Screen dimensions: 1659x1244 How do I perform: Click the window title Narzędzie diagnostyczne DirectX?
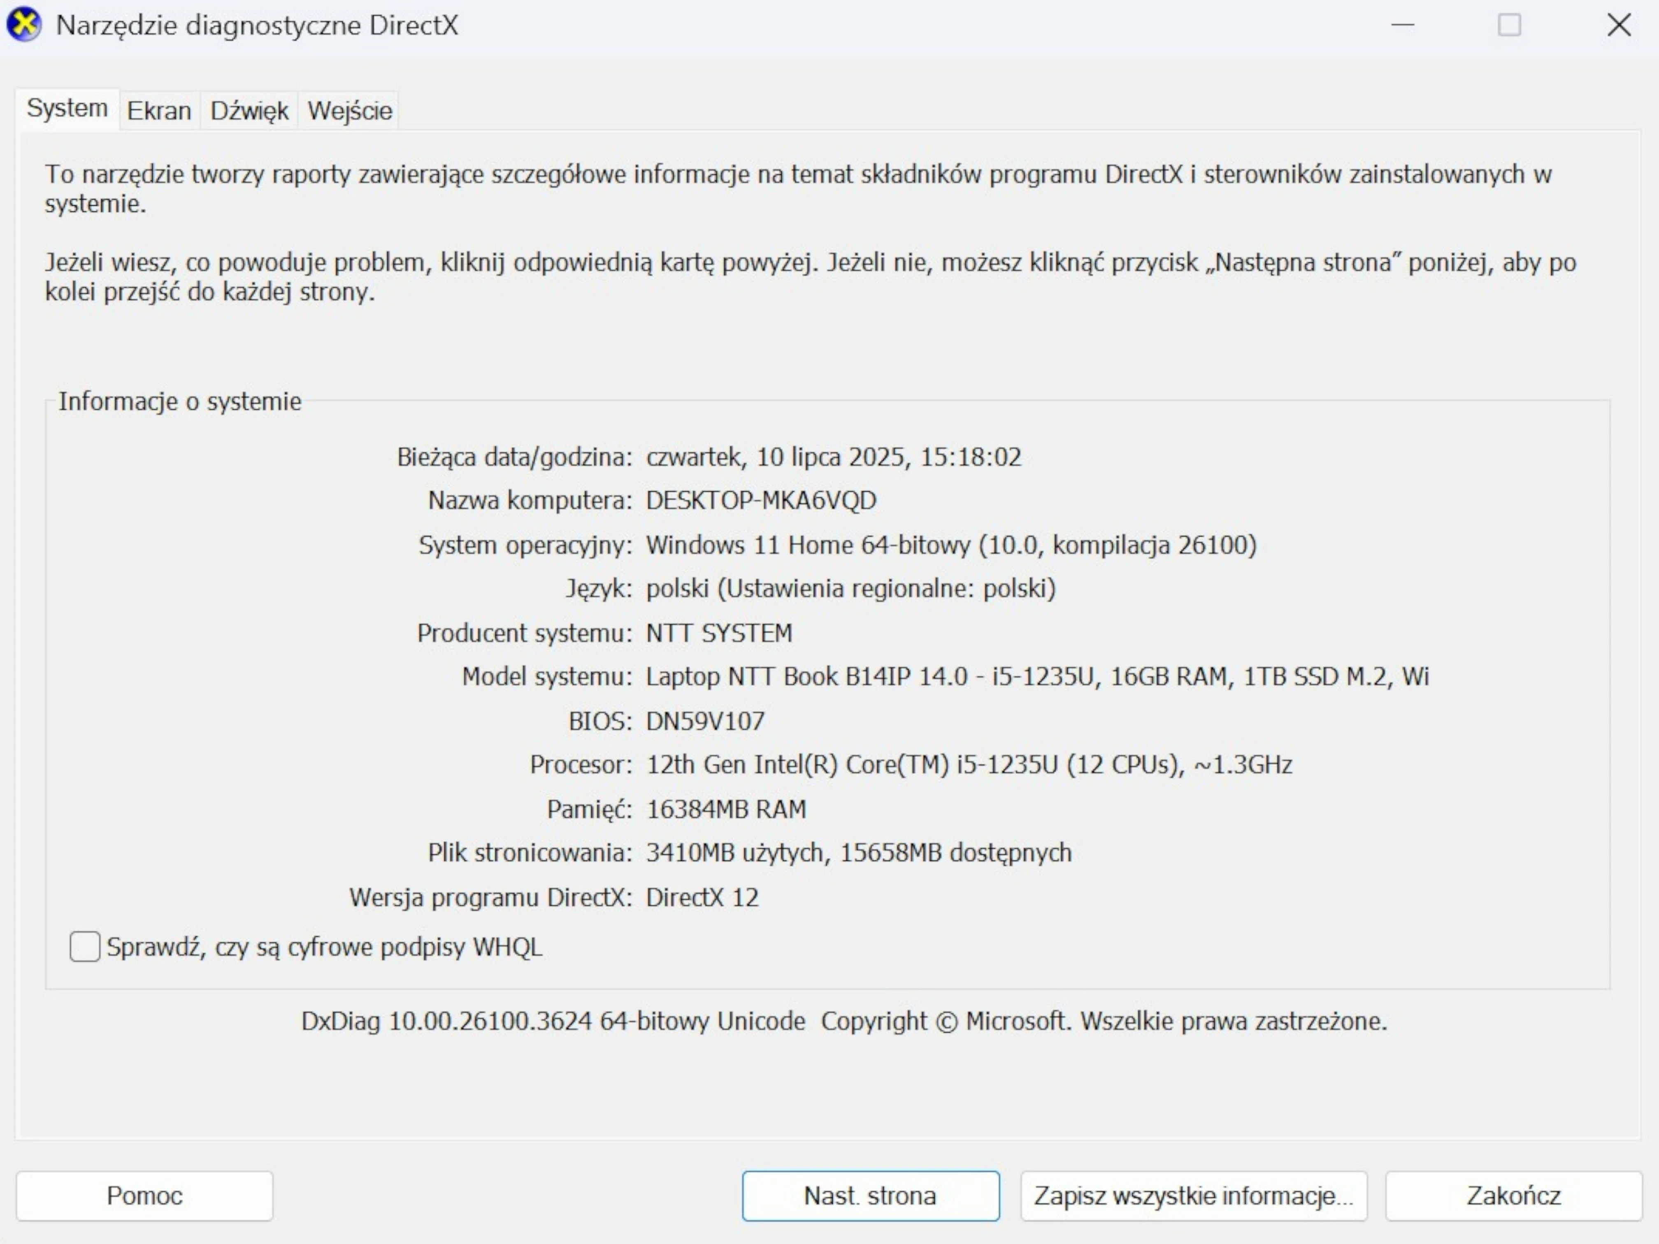pos(257,26)
